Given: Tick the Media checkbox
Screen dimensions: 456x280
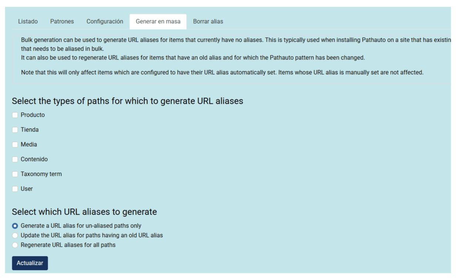Looking at the screenshot, I should 15,144.
